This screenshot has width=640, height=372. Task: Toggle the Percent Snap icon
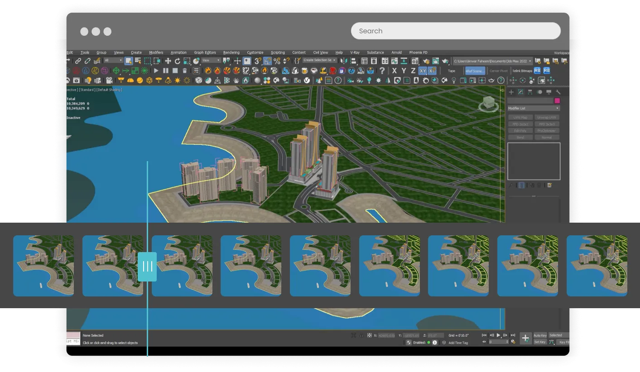coord(277,61)
